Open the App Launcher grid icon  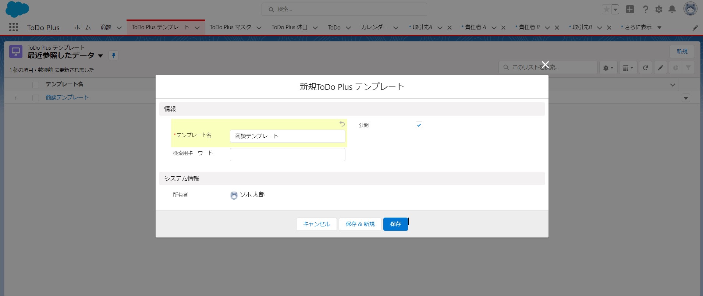click(14, 27)
